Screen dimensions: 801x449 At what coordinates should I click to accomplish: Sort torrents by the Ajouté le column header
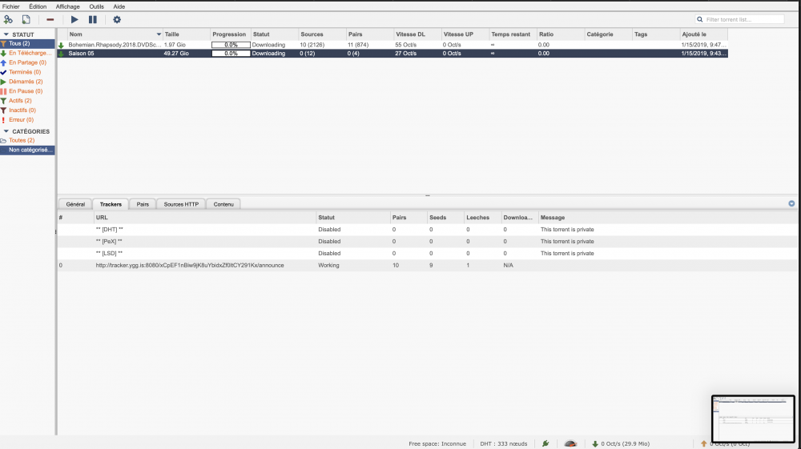pyautogui.click(x=703, y=34)
